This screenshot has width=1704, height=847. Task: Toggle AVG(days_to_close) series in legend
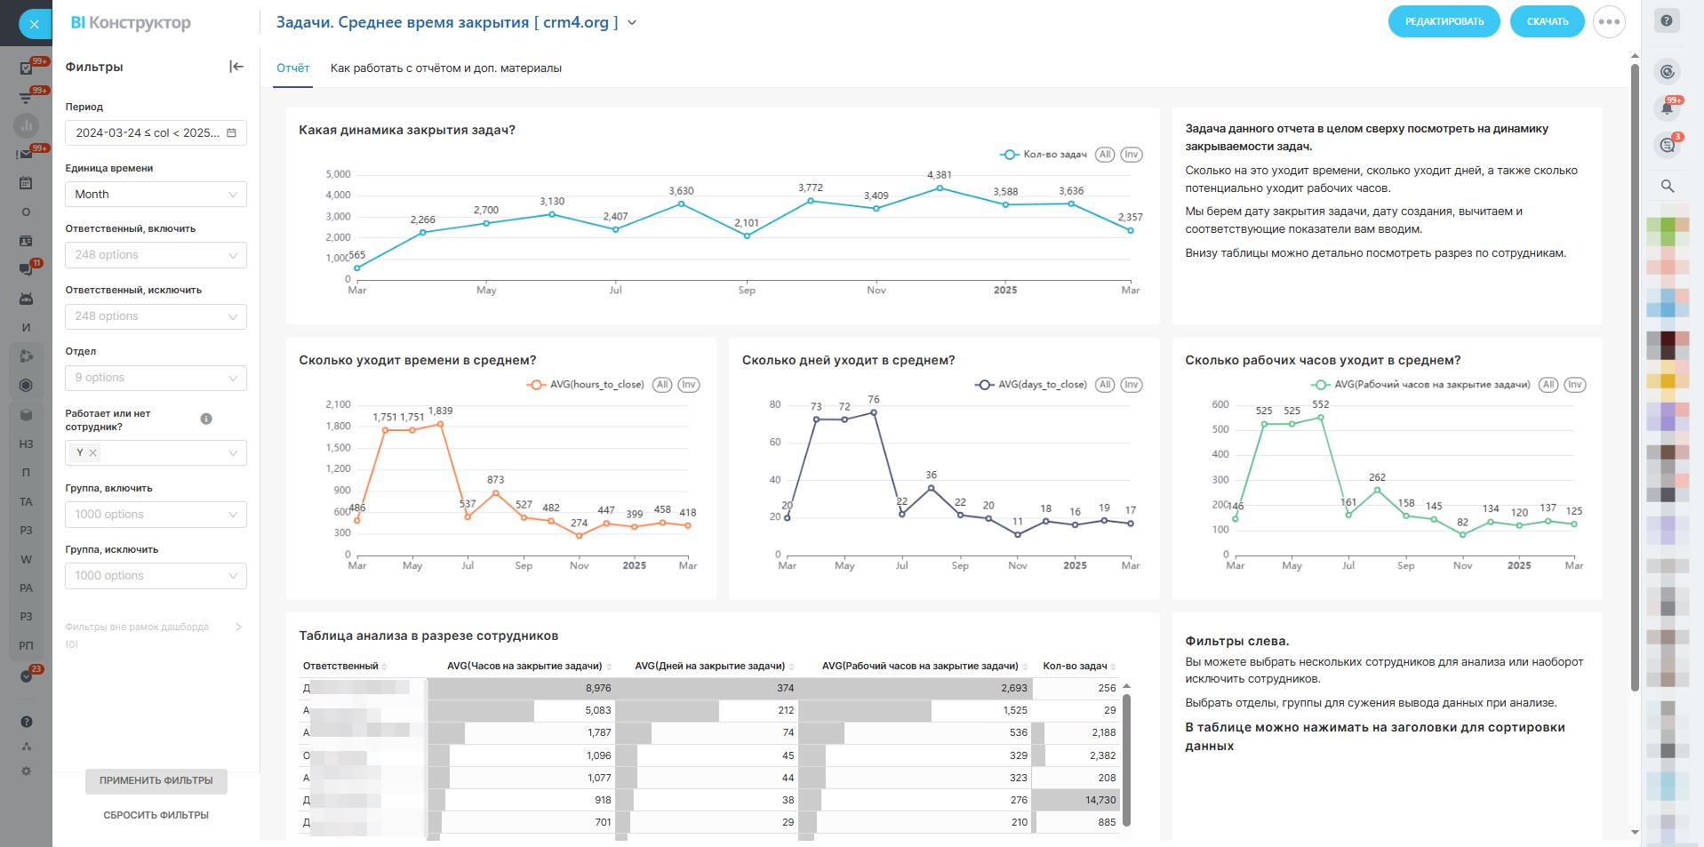coord(1031,385)
